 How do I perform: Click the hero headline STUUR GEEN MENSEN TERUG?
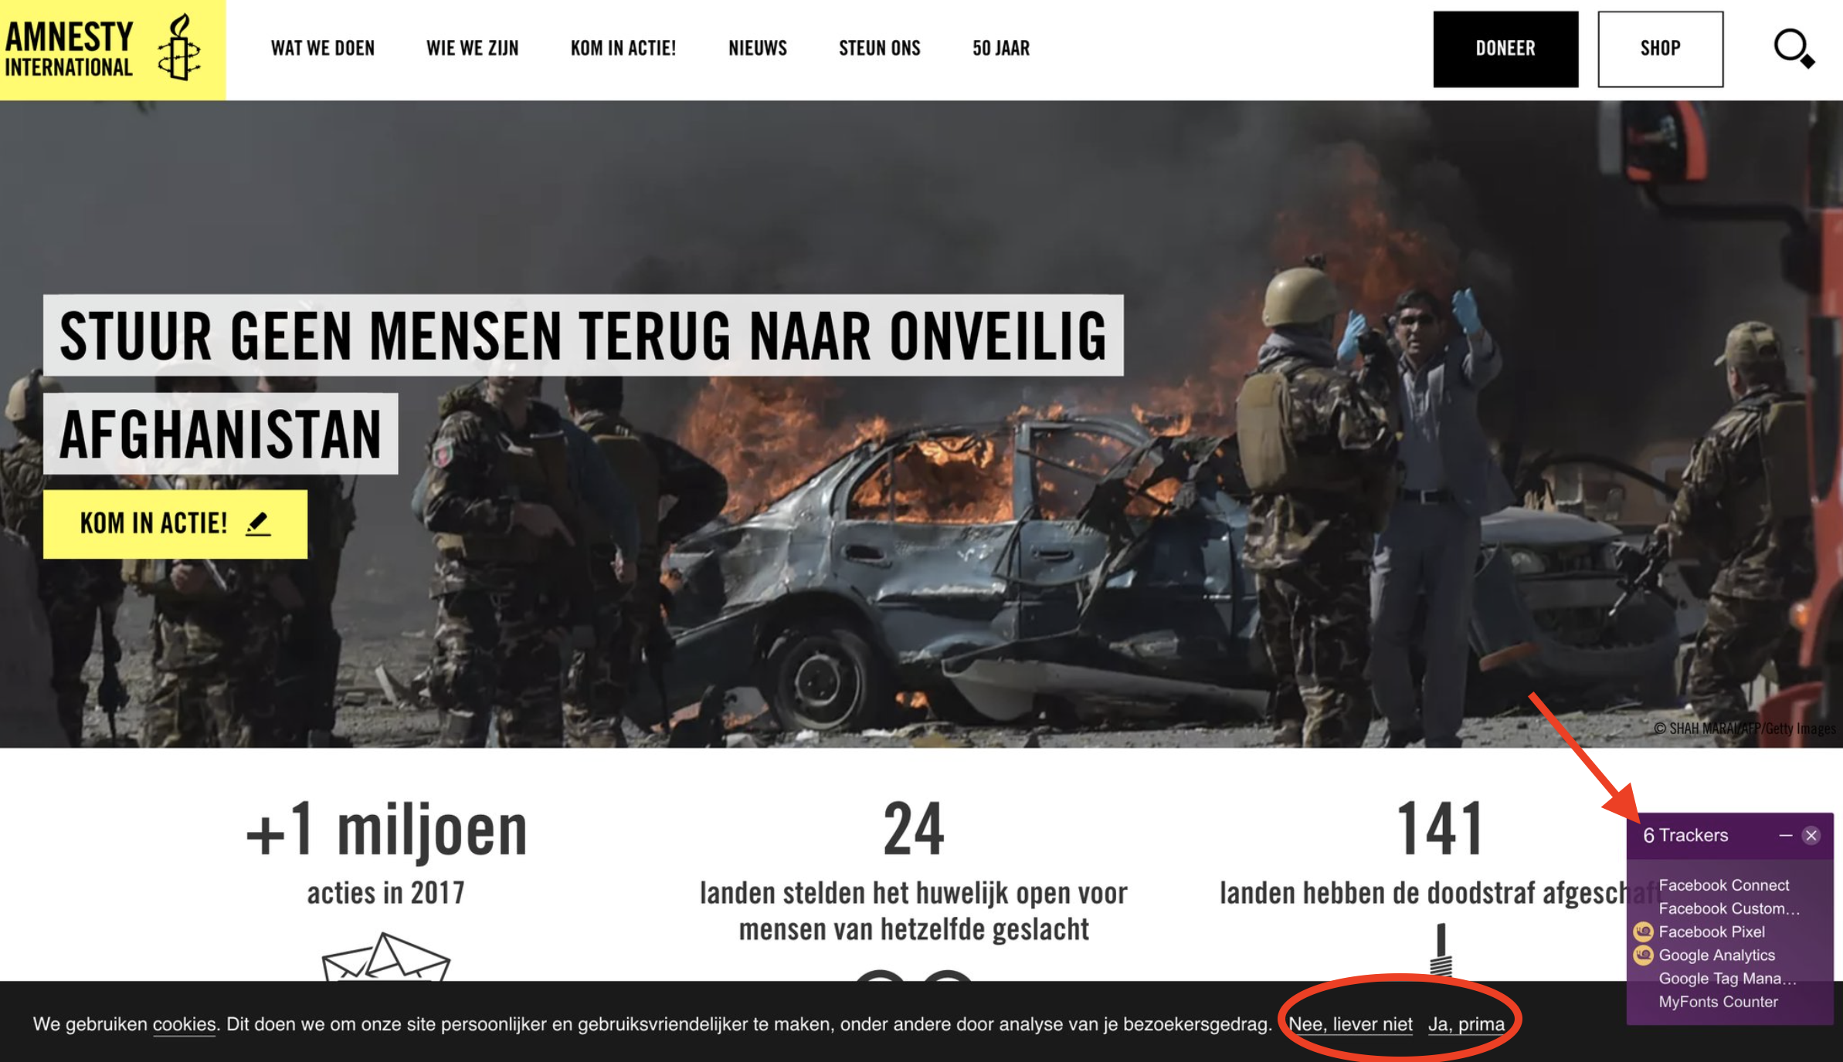(x=583, y=336)
